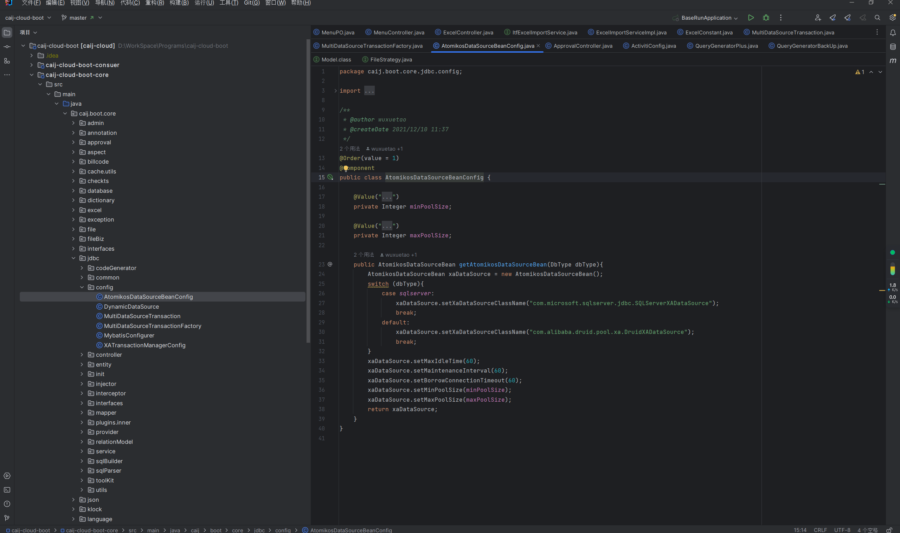900x533 pixels.
Task: Open the 项目 view selector dropdown
Action: pyautogui.click(x=28, y=32)
